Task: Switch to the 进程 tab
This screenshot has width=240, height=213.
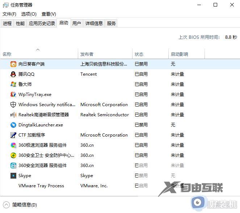Action: [7, 24]
